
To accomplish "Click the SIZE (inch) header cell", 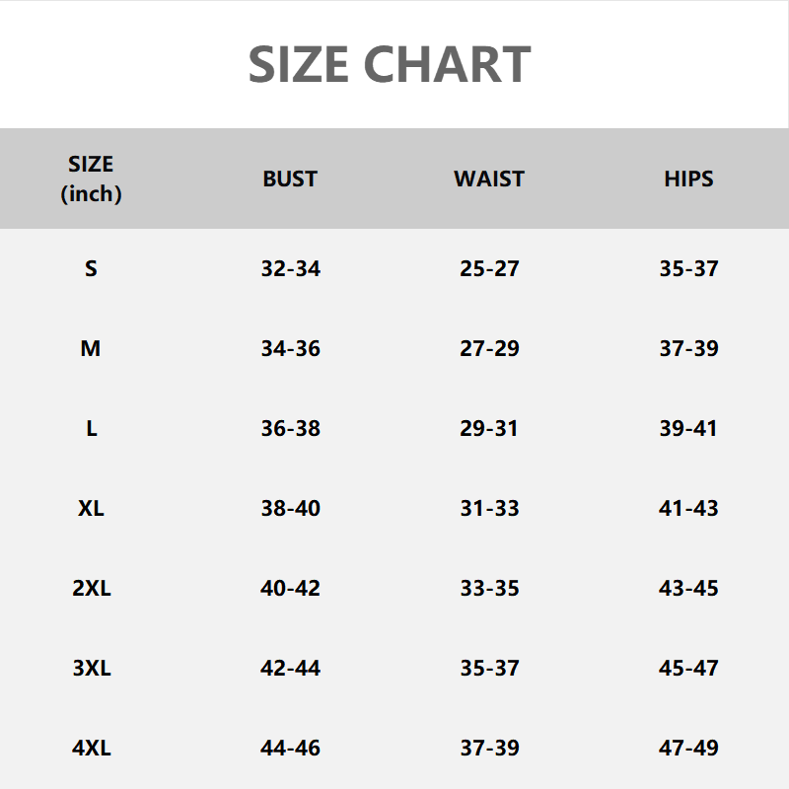I will (91, 179).
